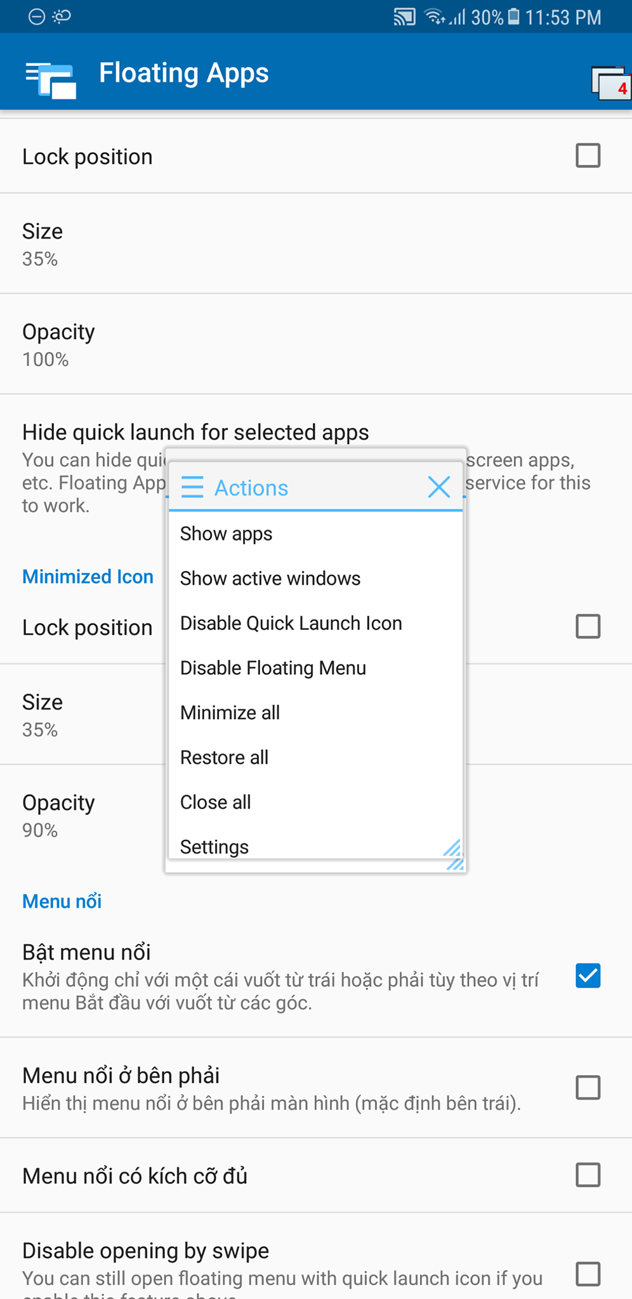This screenshot has width=632, height=1299.
Task: Open the Floating Apps logo menu icon
Action: [51, 78]
